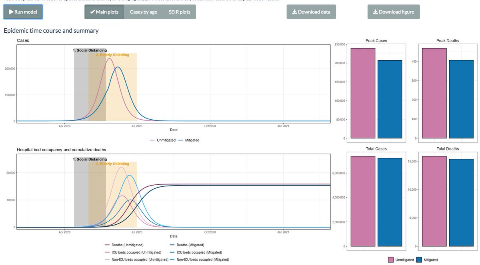480x265 pixels.
Task: Click the blue Mitigated swatch in bar chart legend
Action: (420, 260)
